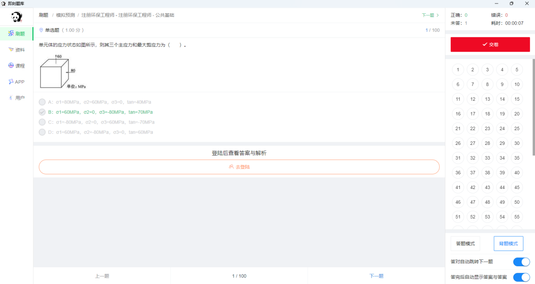
Task: Open the 资料 materials icon
Action: click(x=11, y=49)
